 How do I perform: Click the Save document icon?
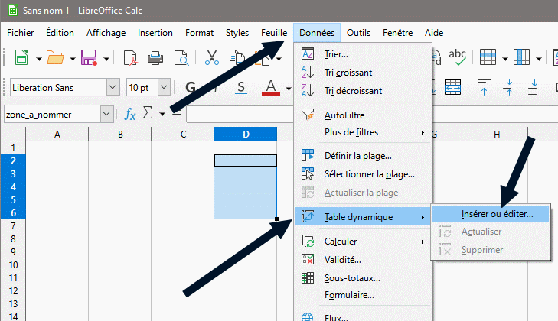[88, 58]
